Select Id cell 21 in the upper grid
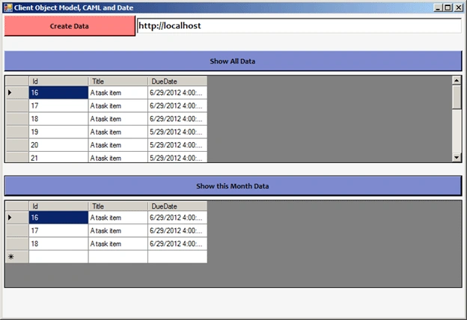 pos(58,157)
